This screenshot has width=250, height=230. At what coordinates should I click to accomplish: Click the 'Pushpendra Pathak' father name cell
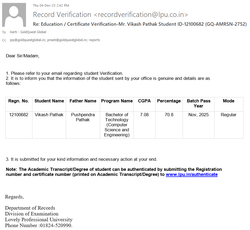[x=83, y=117]
